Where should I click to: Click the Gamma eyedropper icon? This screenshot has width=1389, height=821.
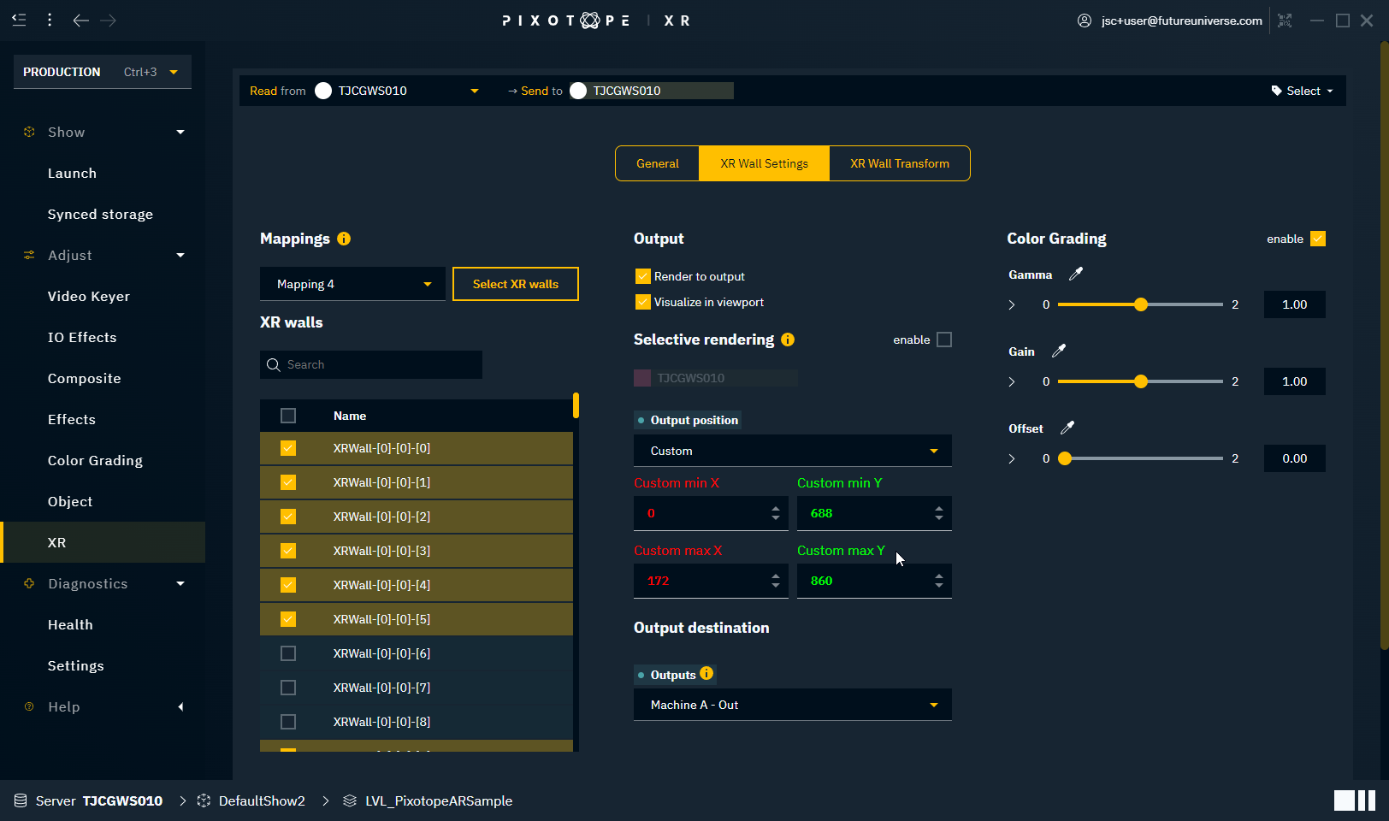[1076, 275]
